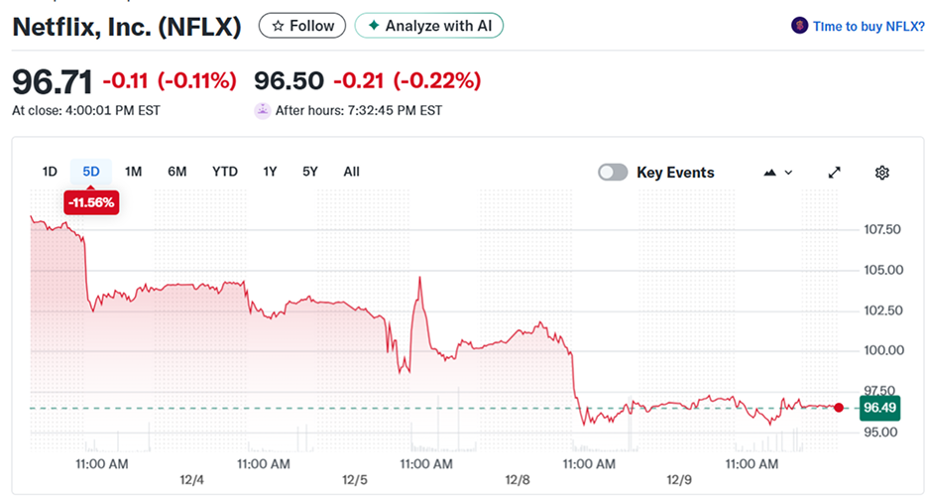This screenshot has width=928, height=498.
Task: Click the star icon in Follow button
Action: 278,26
